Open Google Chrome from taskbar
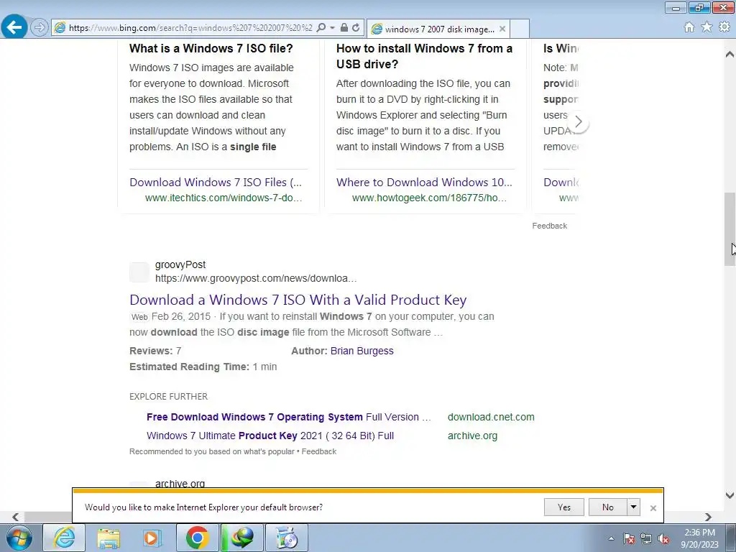736x552 pixels. tap(197, 538)
